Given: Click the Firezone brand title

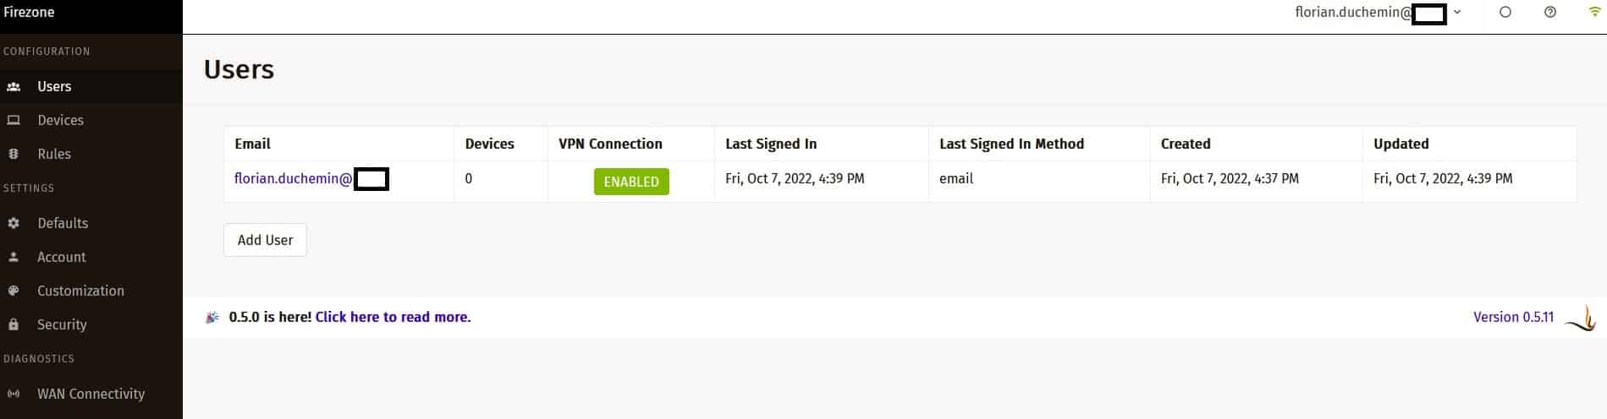Looking at the screenshot, I should click(x=30, y=12).
